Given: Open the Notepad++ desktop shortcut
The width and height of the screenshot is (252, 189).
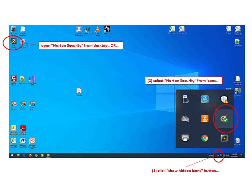Looking at the screenshot, I should click(23, 79).
